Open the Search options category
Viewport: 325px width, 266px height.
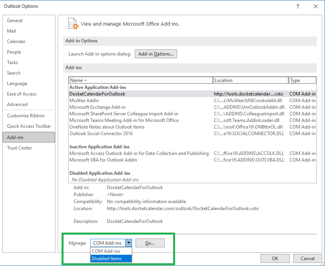pos(29,73)
